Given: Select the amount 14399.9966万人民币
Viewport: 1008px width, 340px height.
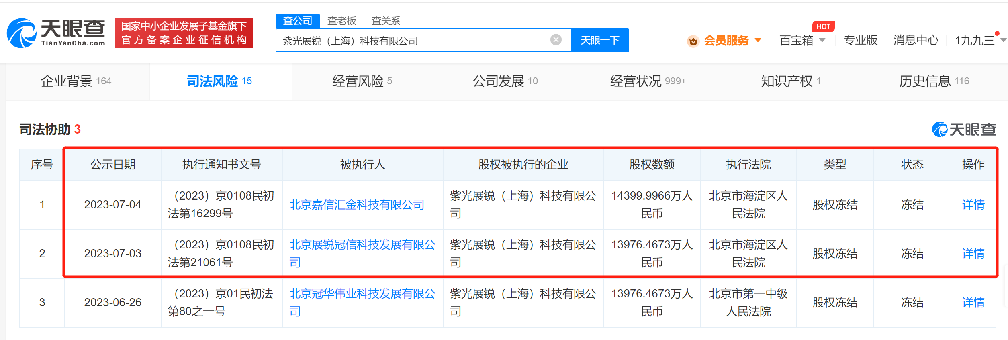Looking at the screenshot, I should point(652,204).
